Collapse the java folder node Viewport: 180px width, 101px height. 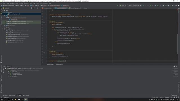pyautogui.click(x=4, y=16)
